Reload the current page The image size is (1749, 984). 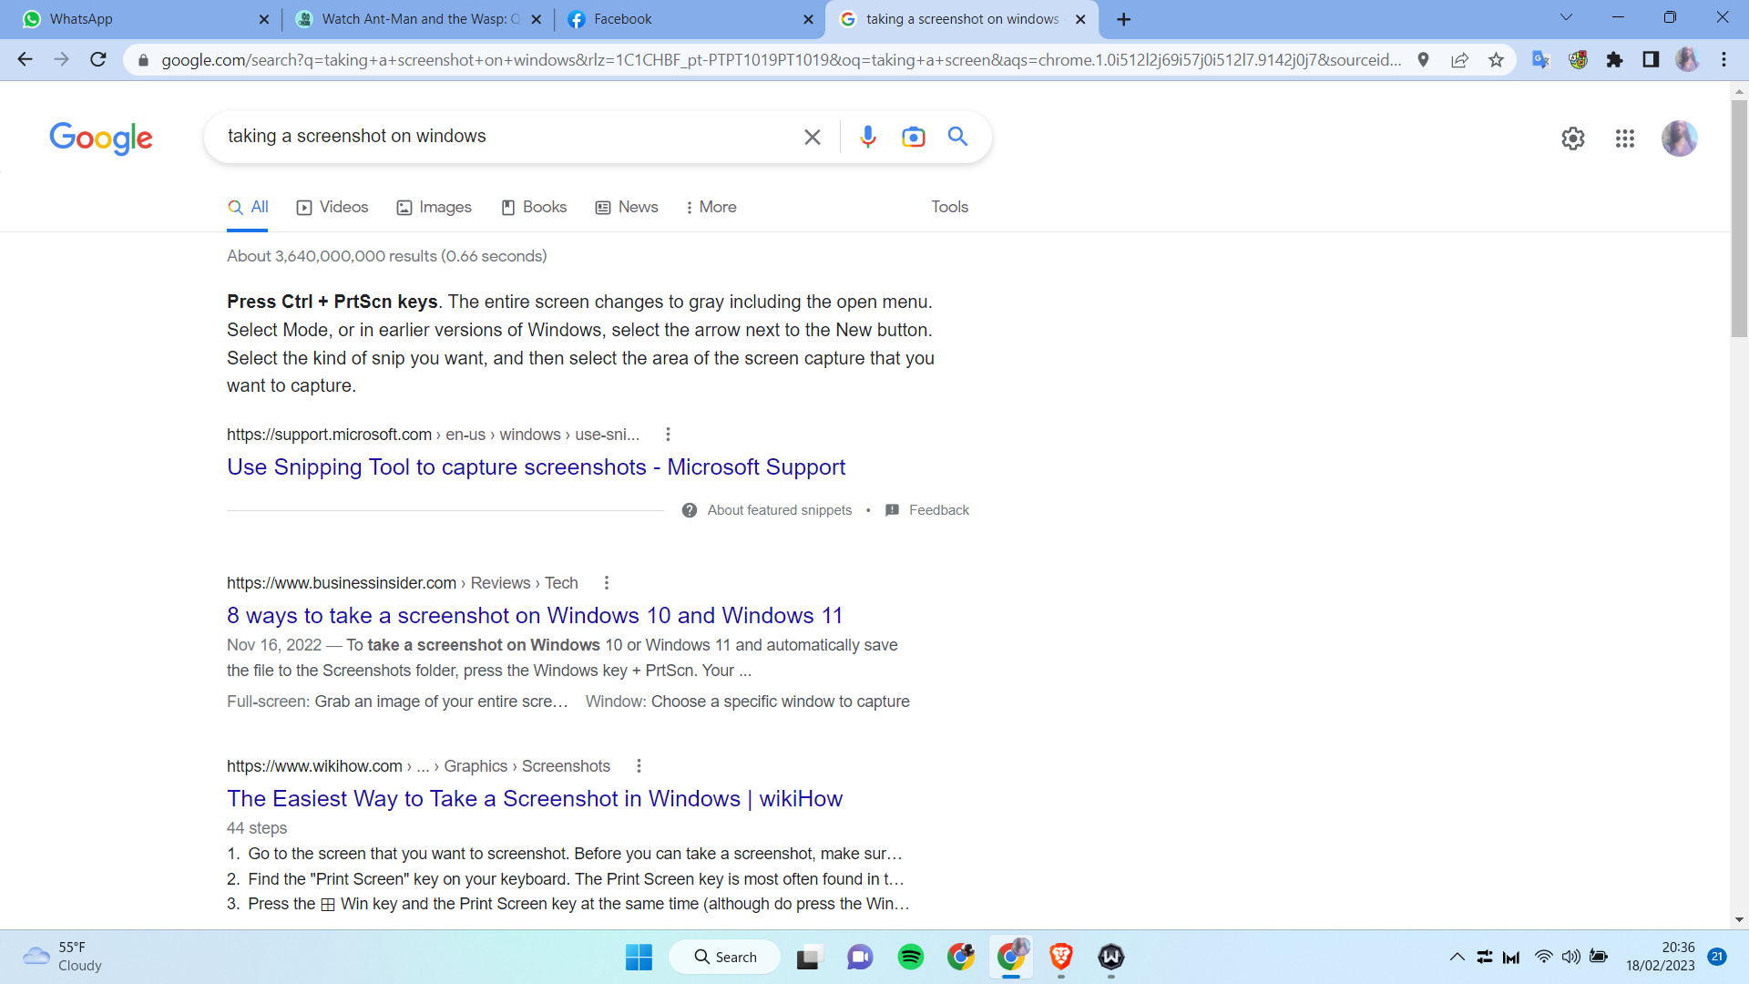[98, 60]
